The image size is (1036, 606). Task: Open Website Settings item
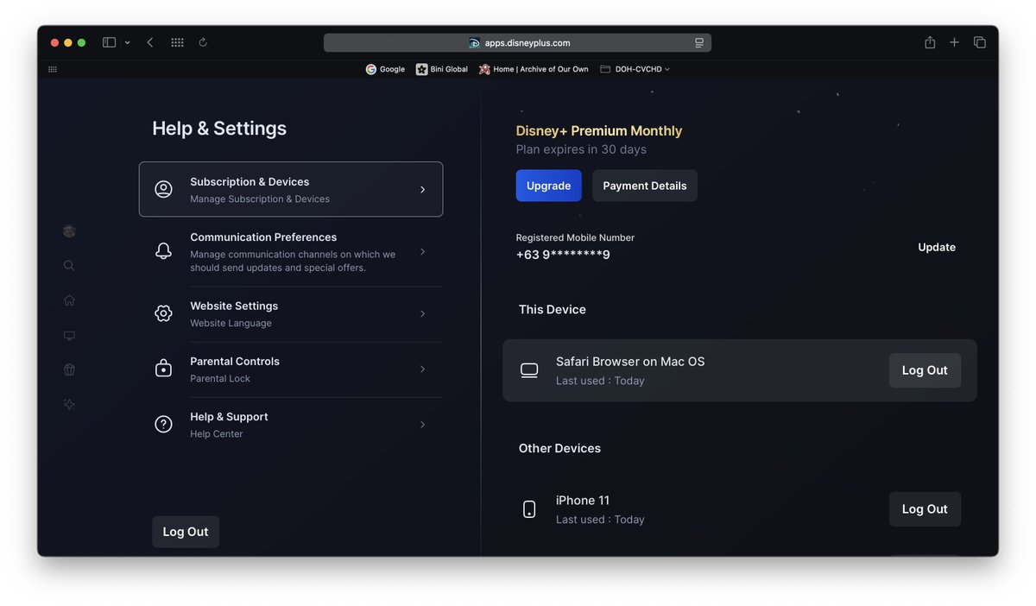(291, 314)
